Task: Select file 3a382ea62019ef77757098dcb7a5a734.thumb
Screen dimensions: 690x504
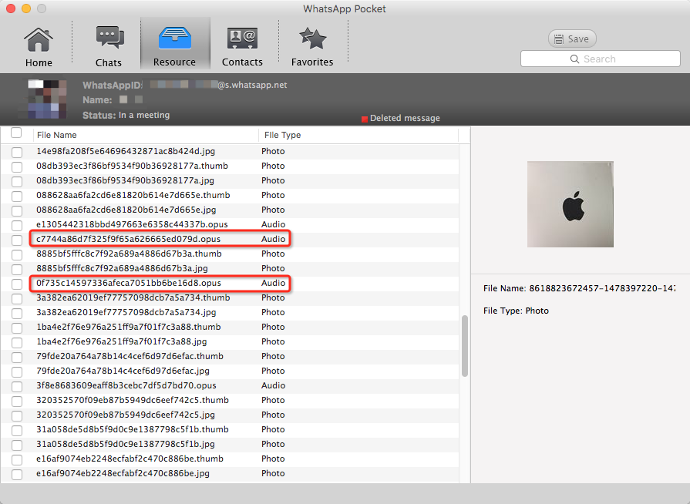Action: (133, 297)
